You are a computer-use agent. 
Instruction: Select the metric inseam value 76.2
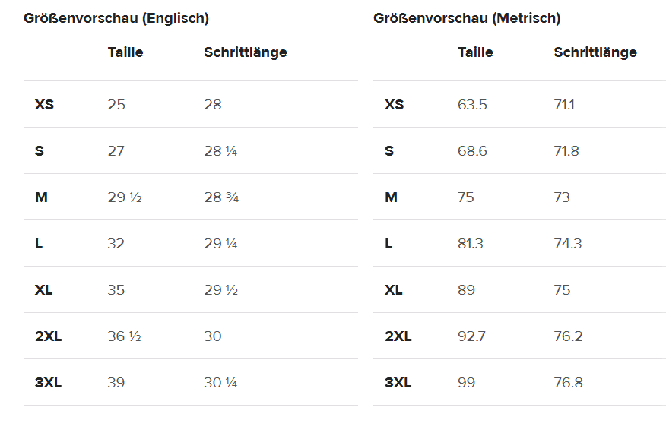(568, 336)
